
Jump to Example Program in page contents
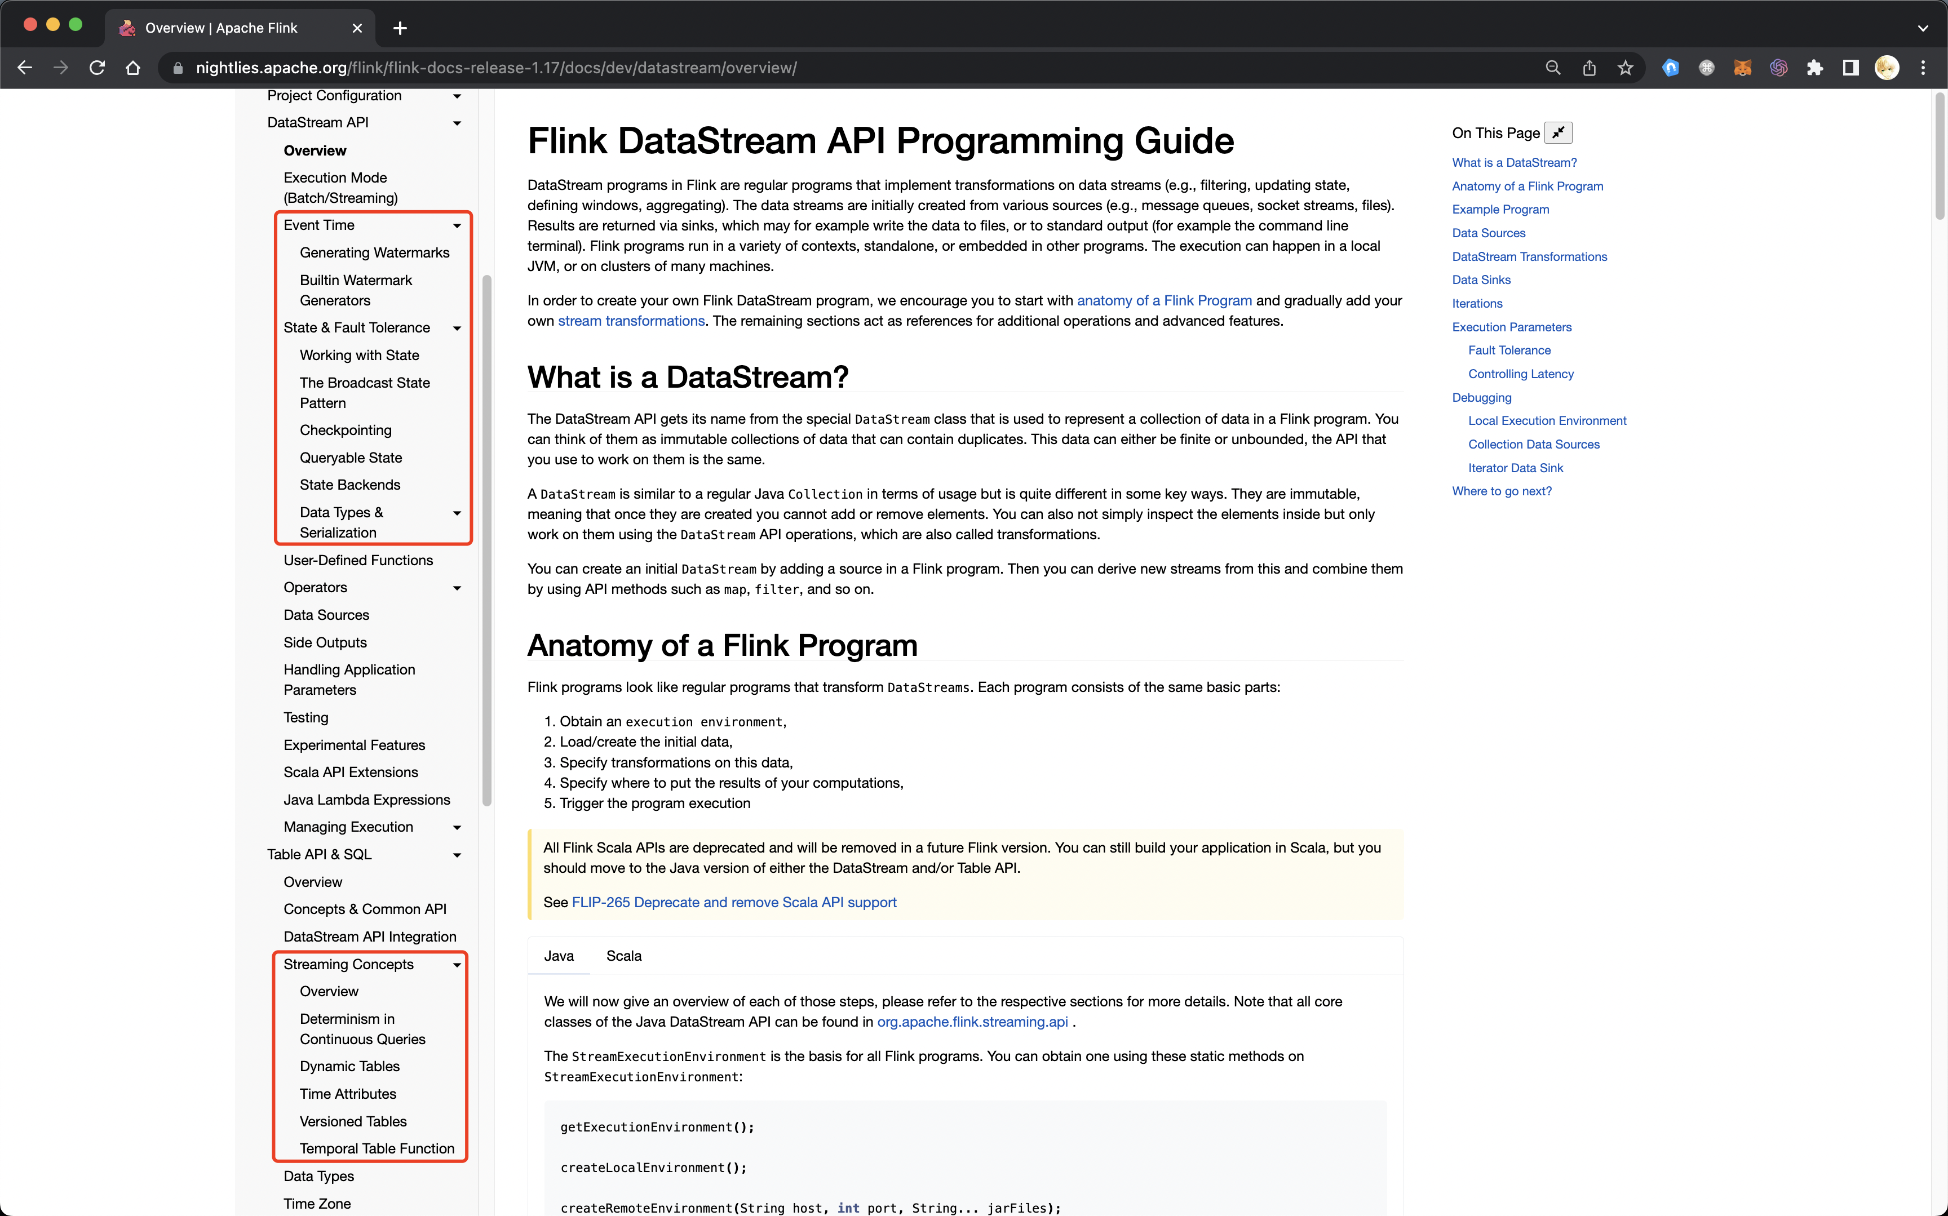click(x=1500, y=209)
